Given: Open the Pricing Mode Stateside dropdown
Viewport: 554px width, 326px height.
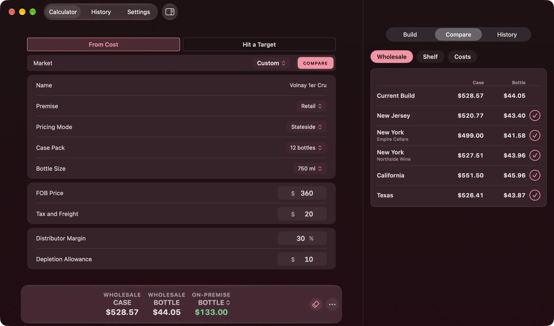Looking at the screenshot, I should click(x=307, y=127).
